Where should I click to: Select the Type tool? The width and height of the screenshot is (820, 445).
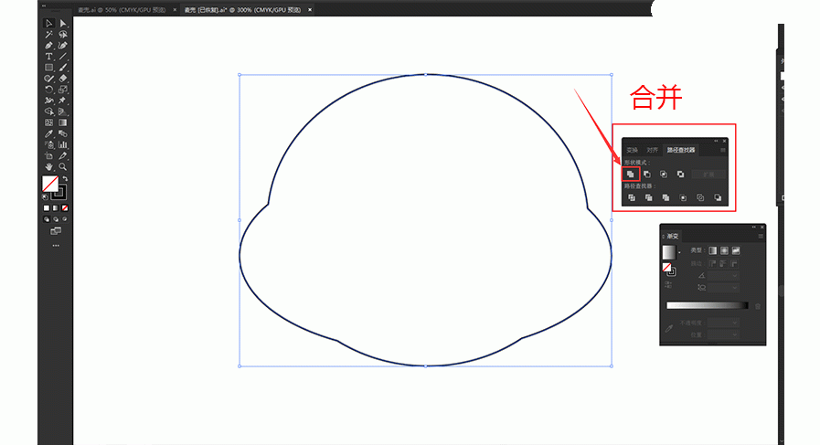click(49, 57)
